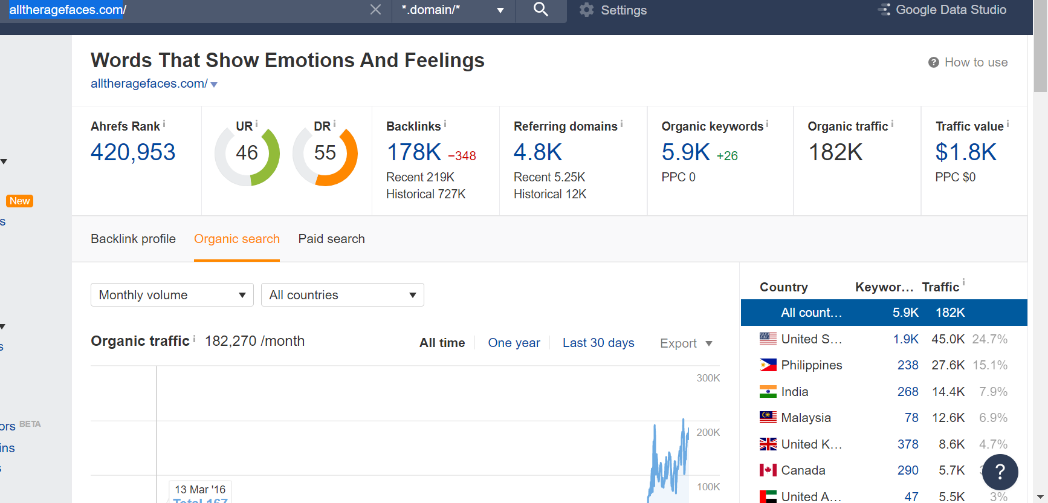Click the Historical 12K referring domains text
Viewport: 1048px width, 503px height.
click(x=550, y=194)
